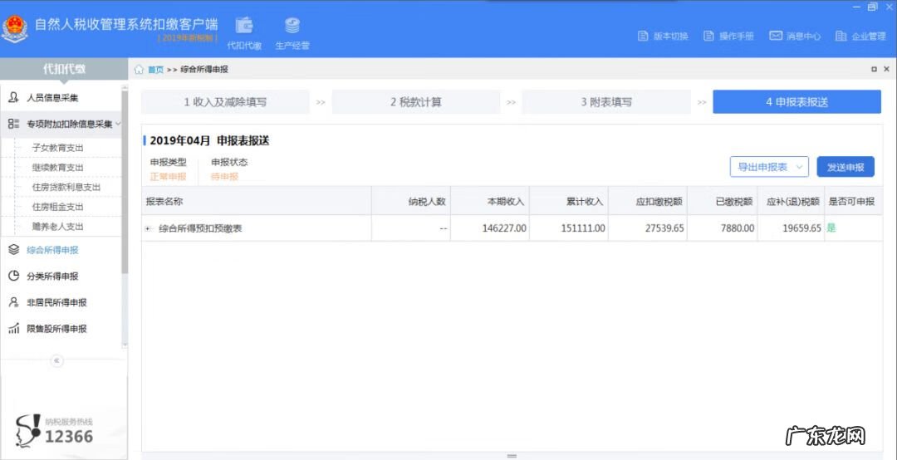Collapse 专项附加扣除信息采集 section chevron
897x460 pixels.
pyautogui.click(x=118, y=124)
